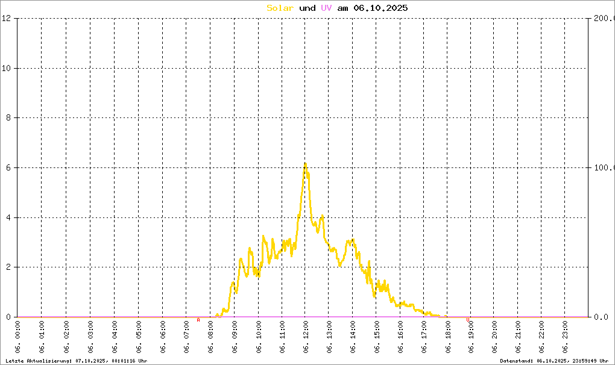Click right axis value 0.0
Screen dimensions: 615x365
point(601,317)
